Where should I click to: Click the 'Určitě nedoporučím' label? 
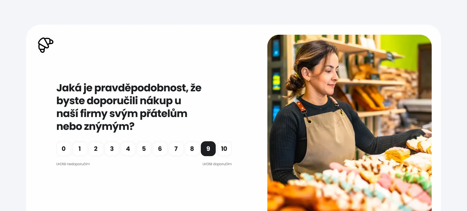(73, 164)
